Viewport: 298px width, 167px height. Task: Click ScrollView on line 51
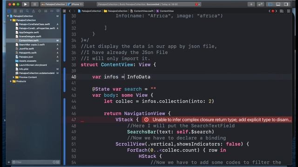(x=130, y=144)
